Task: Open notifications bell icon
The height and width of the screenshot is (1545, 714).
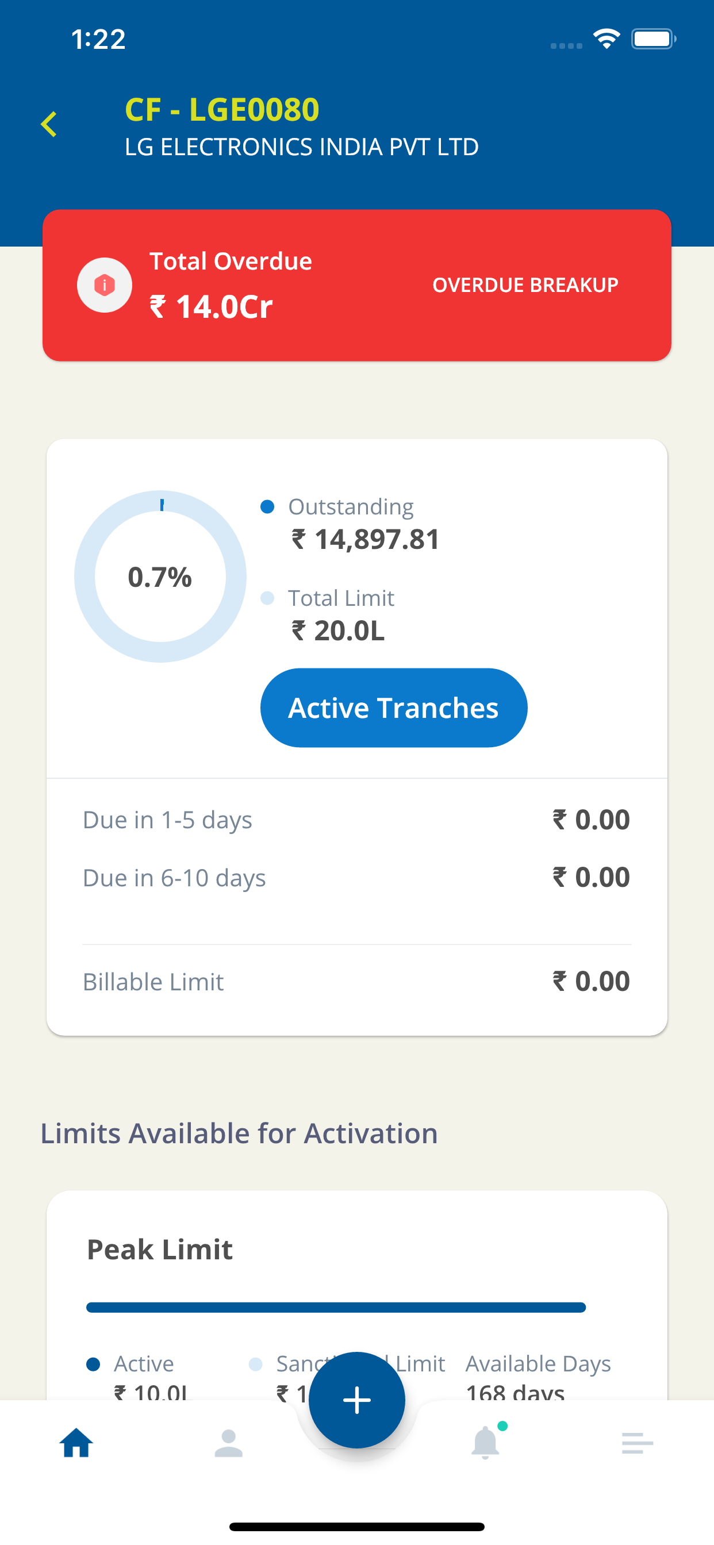Action: [486, 1441]
